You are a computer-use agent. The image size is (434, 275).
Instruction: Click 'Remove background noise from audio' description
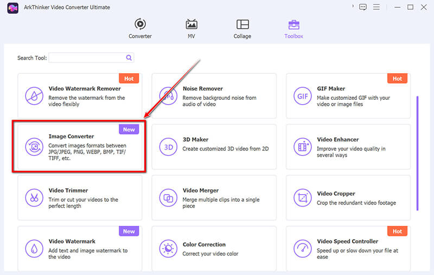pos(219,101)
